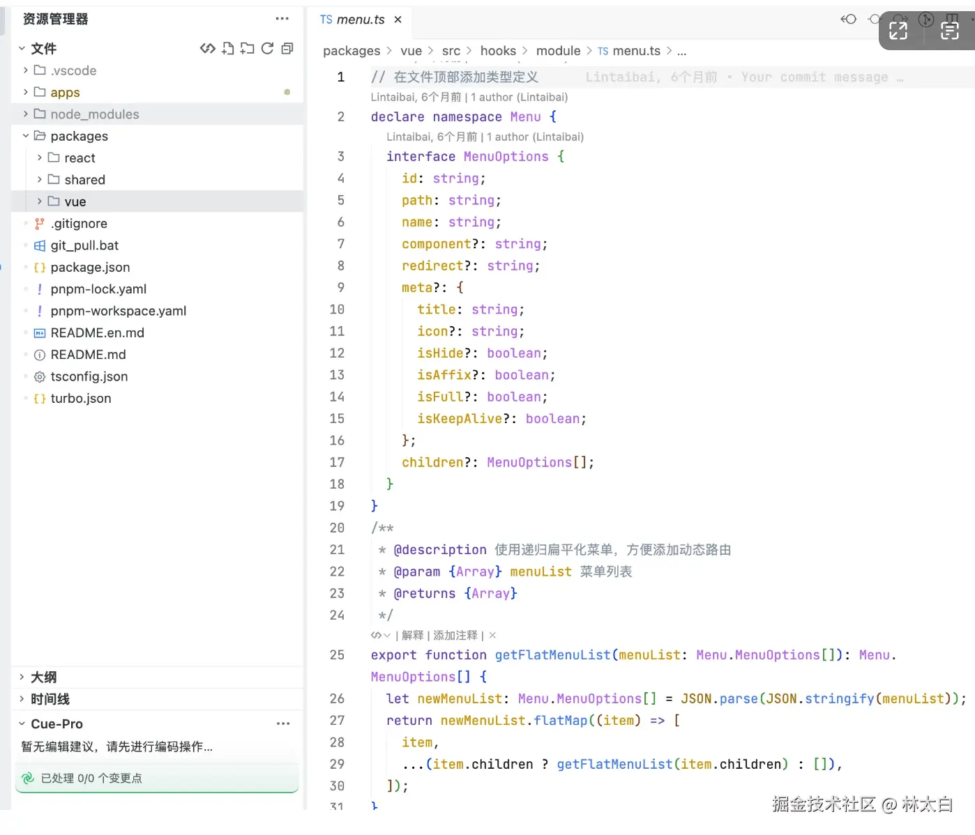The image size is (975, 835).
Task: Close the menu.ts editor tab
Action: 398,20
